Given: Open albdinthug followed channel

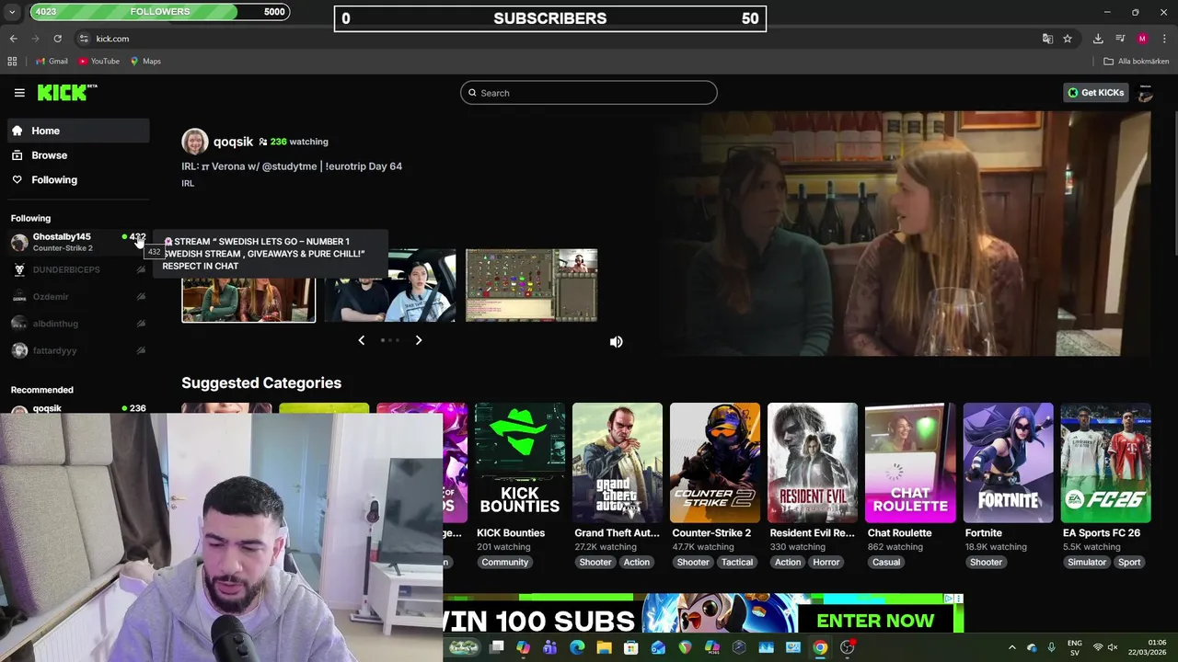Looking at the screenshot, I should click(x=78, y=324).
